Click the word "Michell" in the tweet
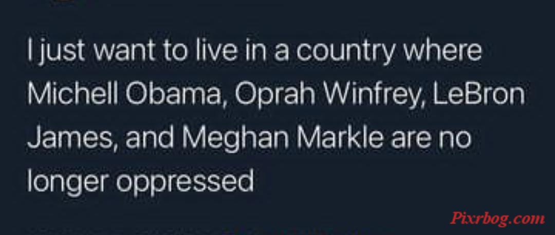Screen dimensions: 555x235 point(72,94)
